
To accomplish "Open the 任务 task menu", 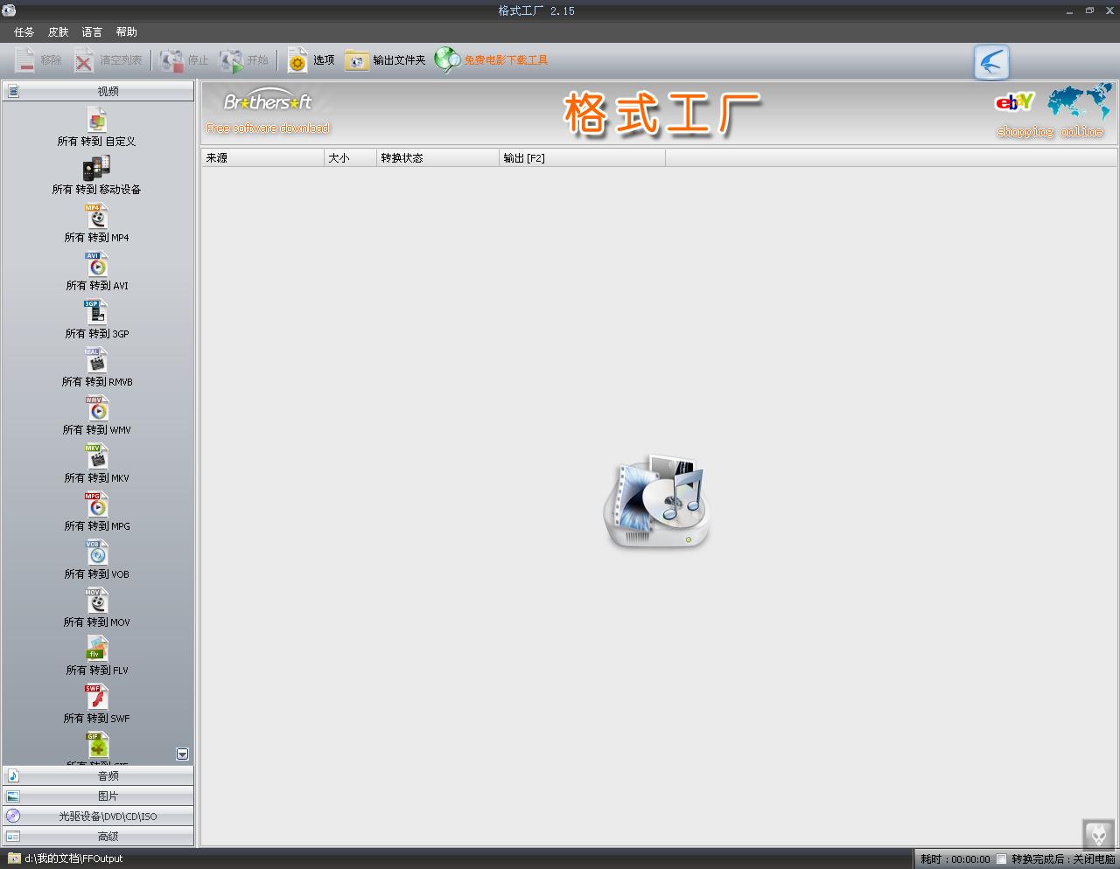I will [24, 32].
